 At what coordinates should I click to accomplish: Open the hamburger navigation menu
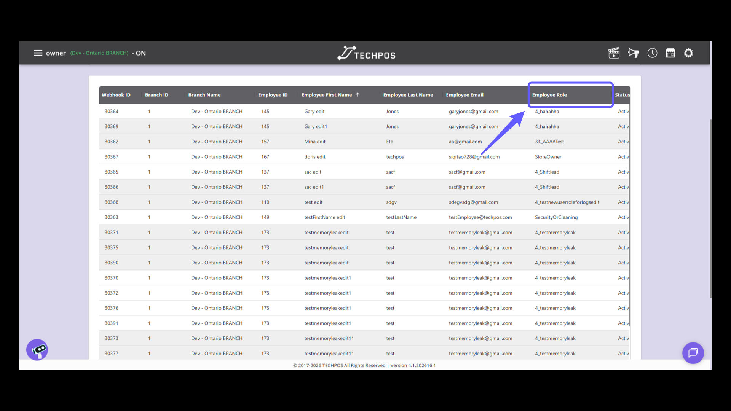(x=38, y=53)
